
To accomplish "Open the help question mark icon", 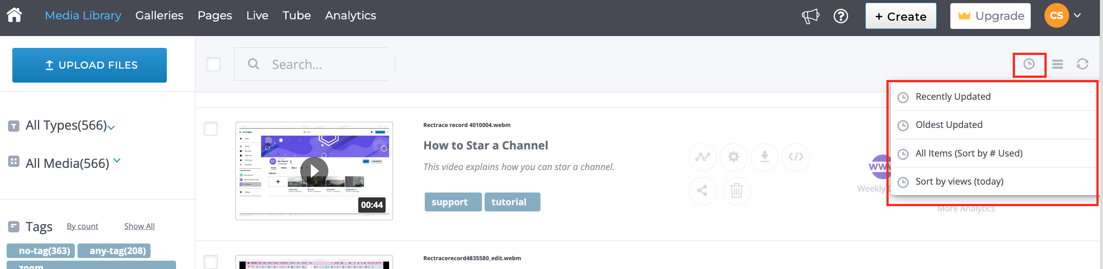I will coord(841,16).
